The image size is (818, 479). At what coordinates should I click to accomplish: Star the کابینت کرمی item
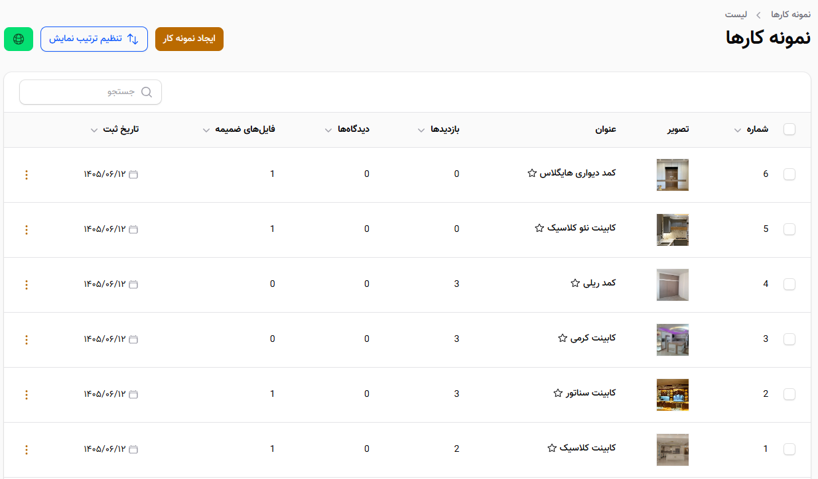563,338
